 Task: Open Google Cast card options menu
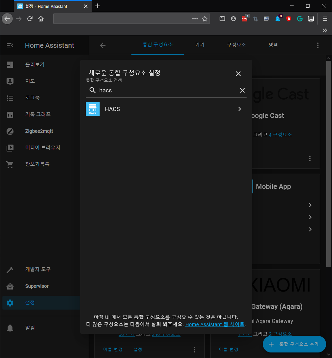310,158
